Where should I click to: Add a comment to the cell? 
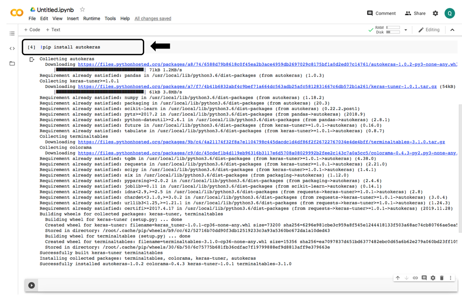tap(424, 278)
